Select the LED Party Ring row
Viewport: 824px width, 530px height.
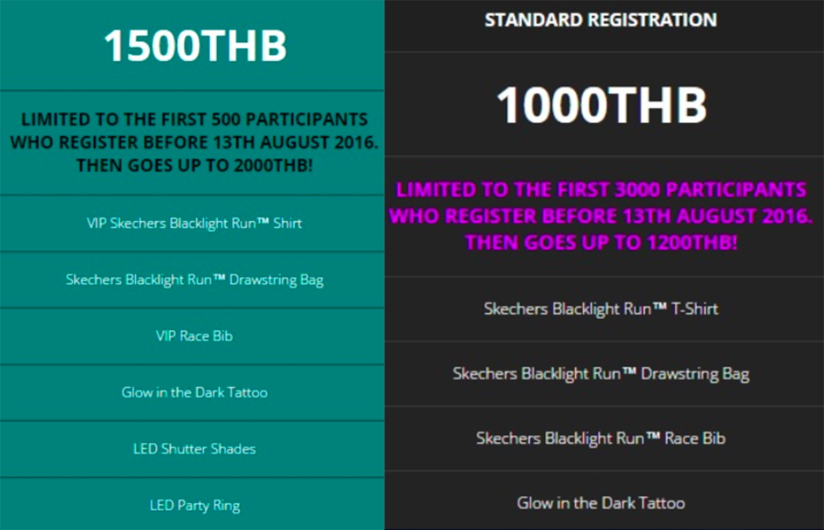point(194,505)
